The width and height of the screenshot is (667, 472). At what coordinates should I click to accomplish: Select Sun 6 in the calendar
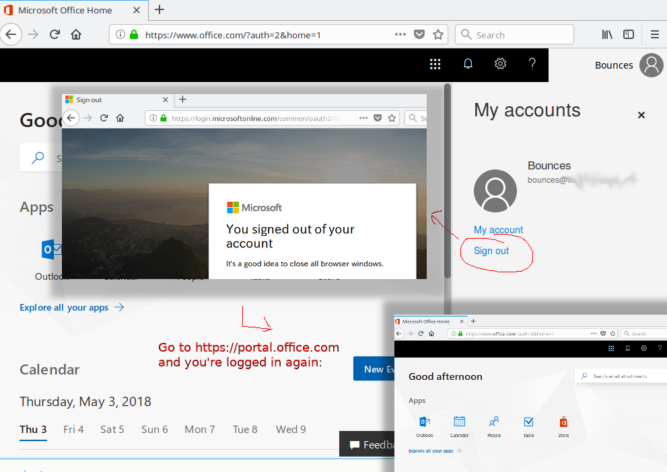154,430
